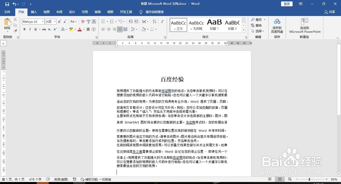Screen dimensions: 341x184
Task: Toggle superscript formatting
Action: pyautogui.click(x=55, y=29)
